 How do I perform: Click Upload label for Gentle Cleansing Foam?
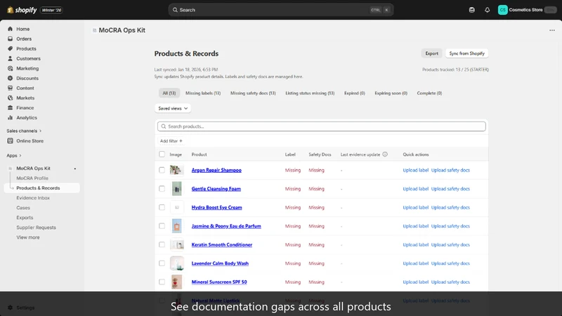point(415,189)
